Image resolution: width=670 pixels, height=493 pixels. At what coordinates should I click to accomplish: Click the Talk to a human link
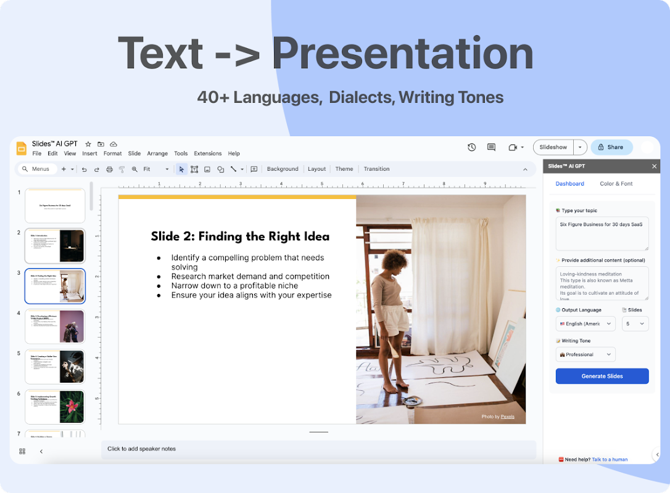[x=610, y=460]
